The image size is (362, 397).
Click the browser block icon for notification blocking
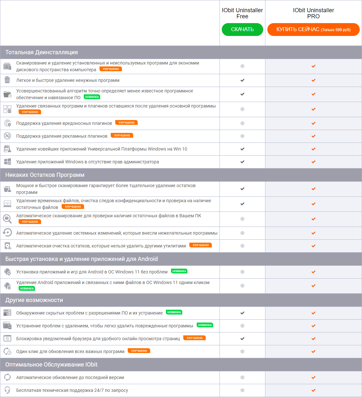[7, 339]
